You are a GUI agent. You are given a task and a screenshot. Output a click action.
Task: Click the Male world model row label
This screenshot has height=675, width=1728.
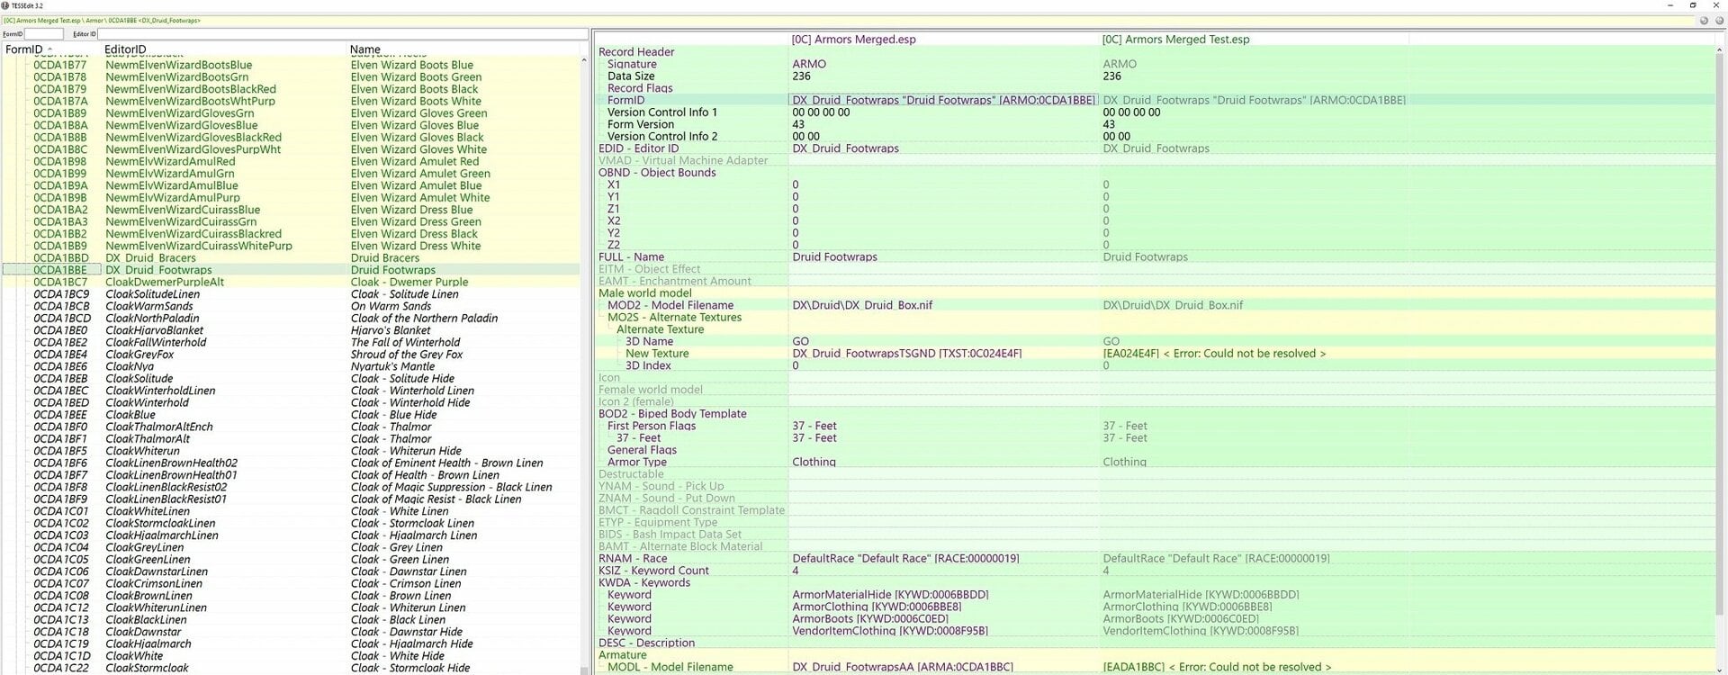[x=645, y=293]
